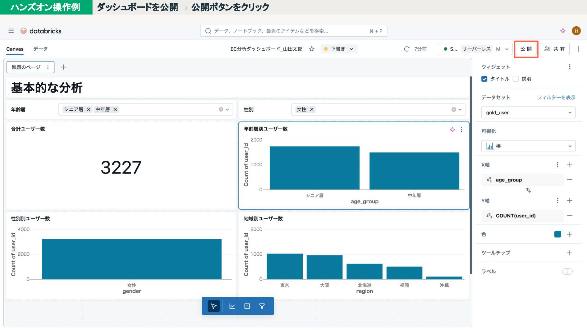The image size is (587, 330).
Task: Select the add visualization chart tool
Action: [232, 306]
